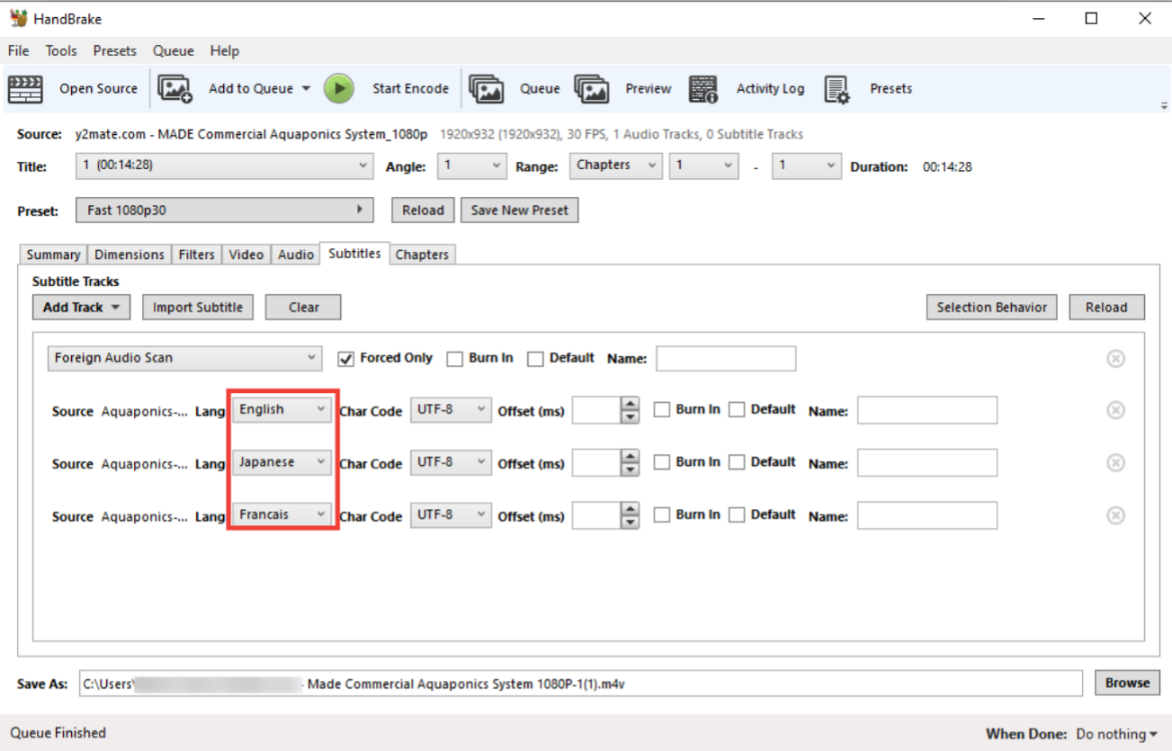Screen dimensions: 1172x751
Task: Switch to the Dimensions tab
Action: click(x=130, y=255)
